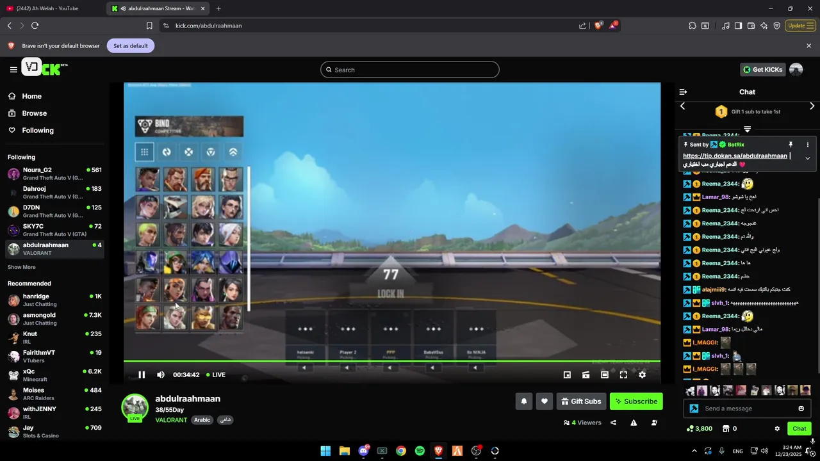Open xQc channel in Recommended

[54, 375]
